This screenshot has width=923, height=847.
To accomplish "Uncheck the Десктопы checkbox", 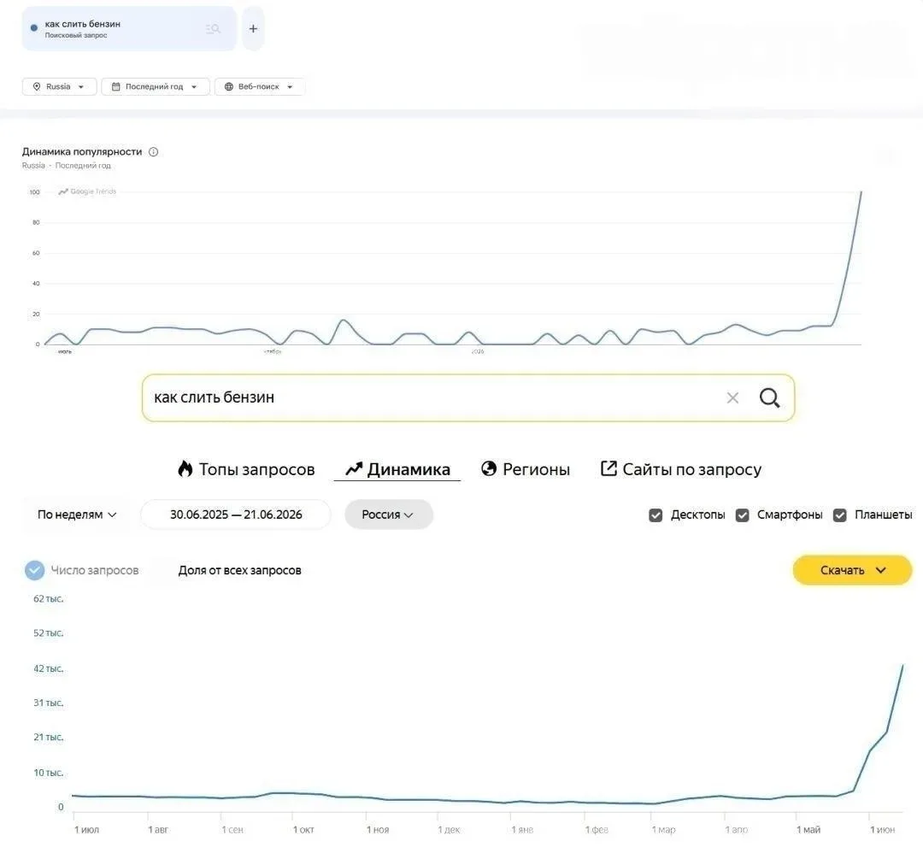I will (656, 515).
